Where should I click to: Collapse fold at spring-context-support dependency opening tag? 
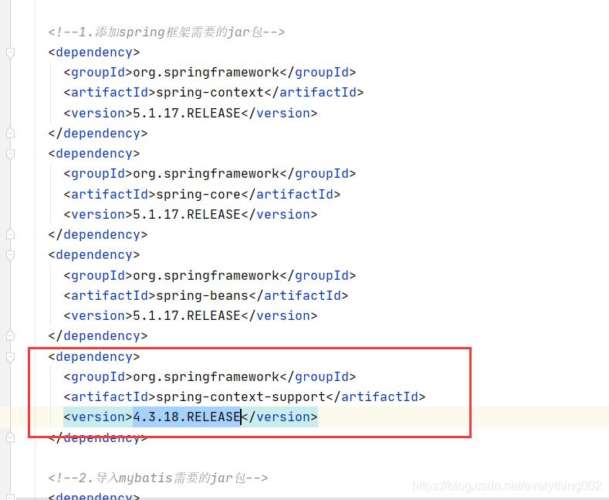(x=11, y=357)
